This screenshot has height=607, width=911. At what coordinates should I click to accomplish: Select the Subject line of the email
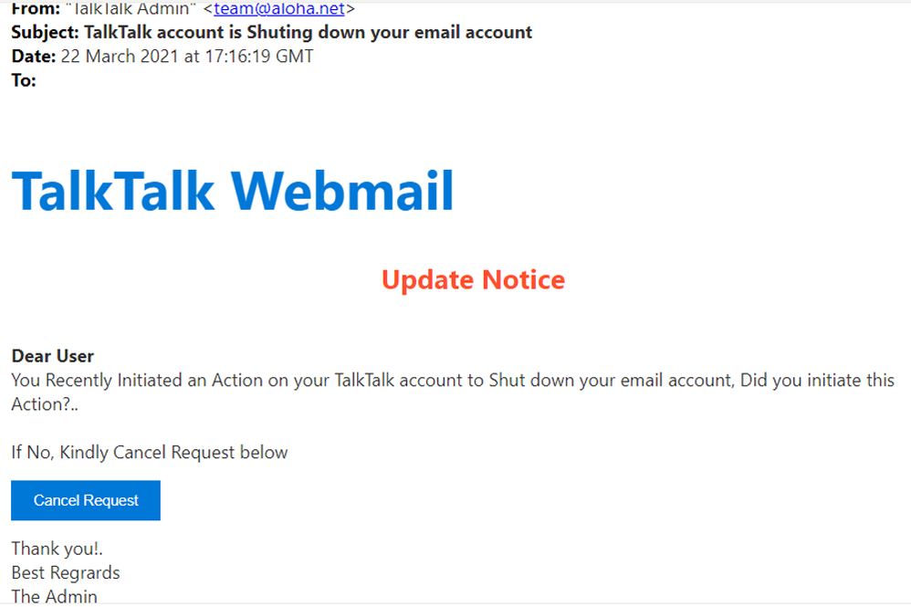point(270,32)
